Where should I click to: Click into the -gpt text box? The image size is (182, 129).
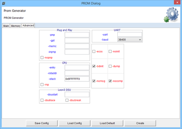77,41
